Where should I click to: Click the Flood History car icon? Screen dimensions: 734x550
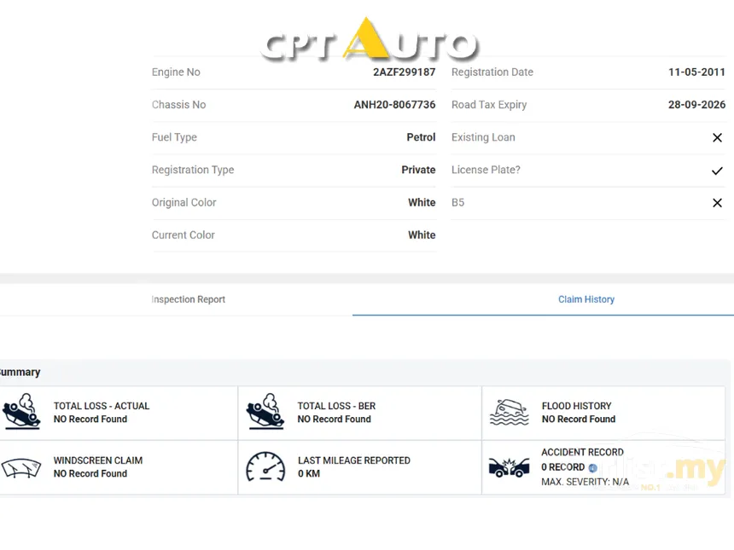(x=510, y=412)
